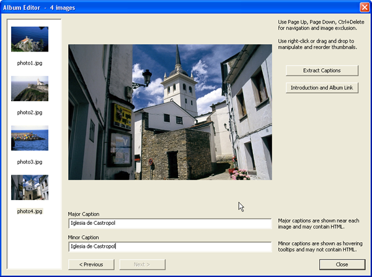
Task: Click the large church preview image
Action: point(170,112)
